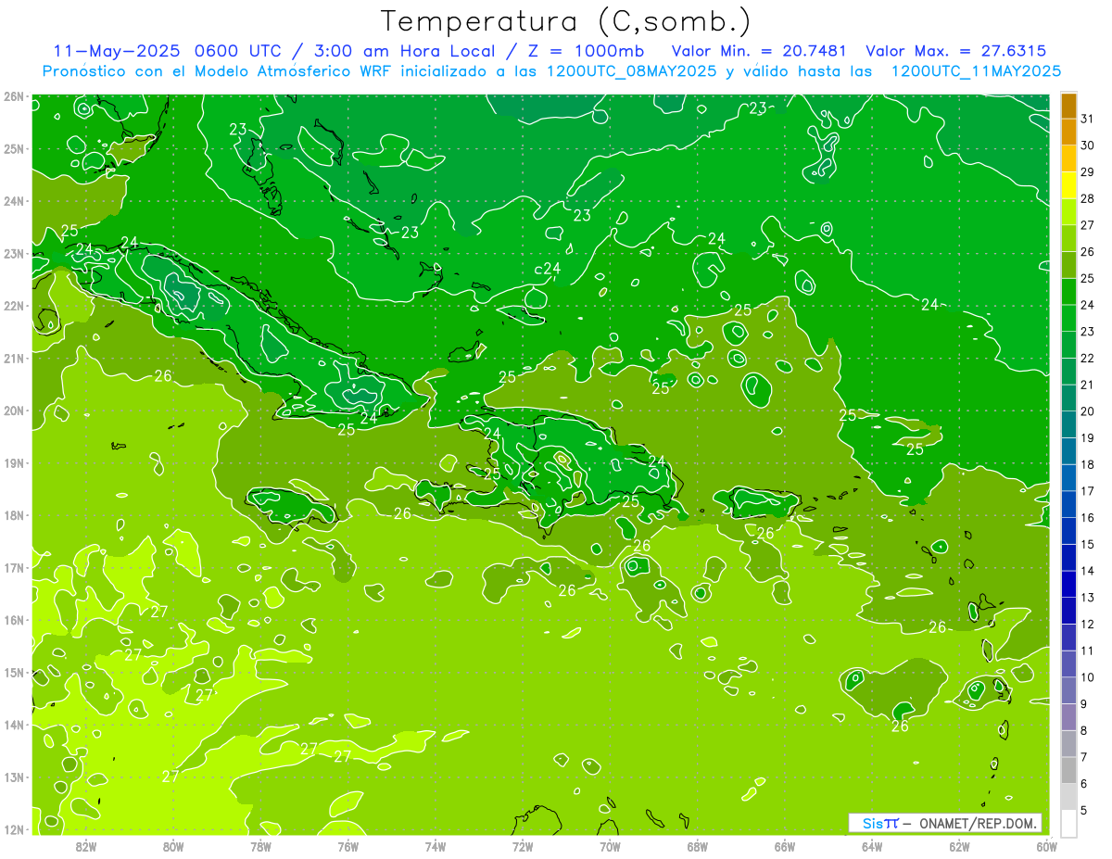
Task: Click the '64W' longitude axis label
Action: point(872,846)
